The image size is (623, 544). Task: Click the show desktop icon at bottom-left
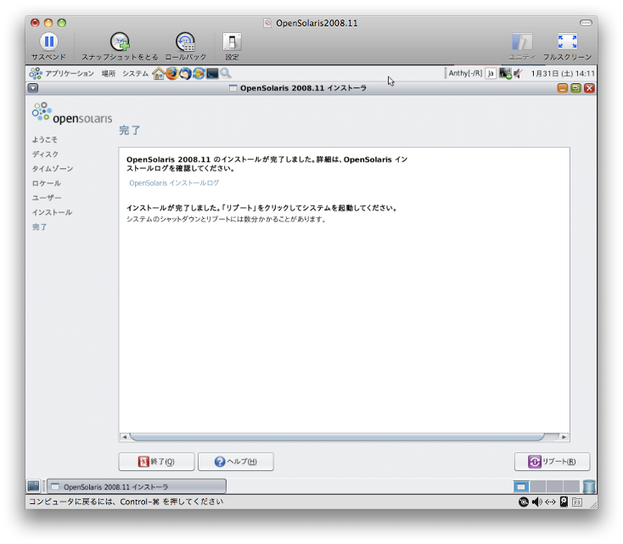pyautogui.click(x=33, y=486)
